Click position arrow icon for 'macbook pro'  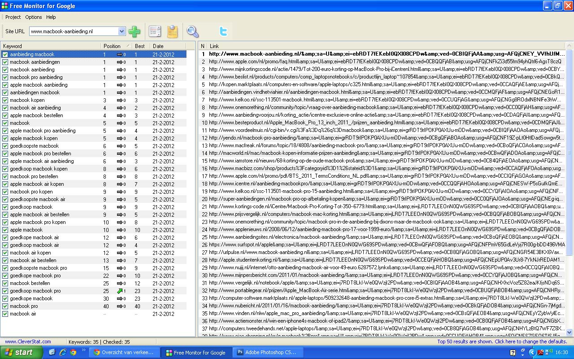click(x=120, y=306)
